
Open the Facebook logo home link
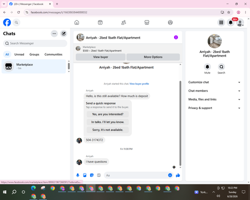tap(7, 22)
